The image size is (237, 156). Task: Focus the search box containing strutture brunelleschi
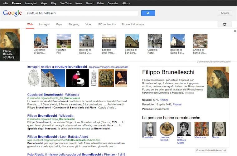pyautogui.click(x=81, y=13)
